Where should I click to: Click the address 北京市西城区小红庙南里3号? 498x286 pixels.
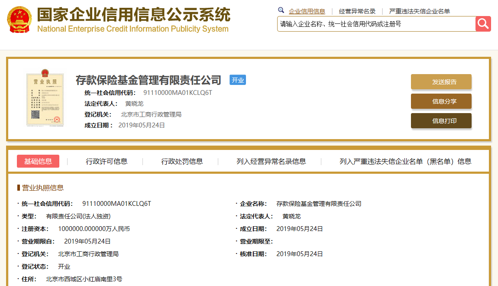[84, 279]
